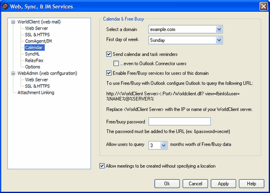The height and width of the screenshot is (193, 270).
Task: Collapse the WorldClient (web mail) tree node
Action: click(13, 22)
